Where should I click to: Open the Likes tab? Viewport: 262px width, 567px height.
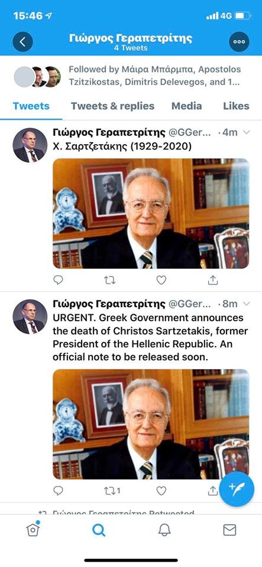236,106
